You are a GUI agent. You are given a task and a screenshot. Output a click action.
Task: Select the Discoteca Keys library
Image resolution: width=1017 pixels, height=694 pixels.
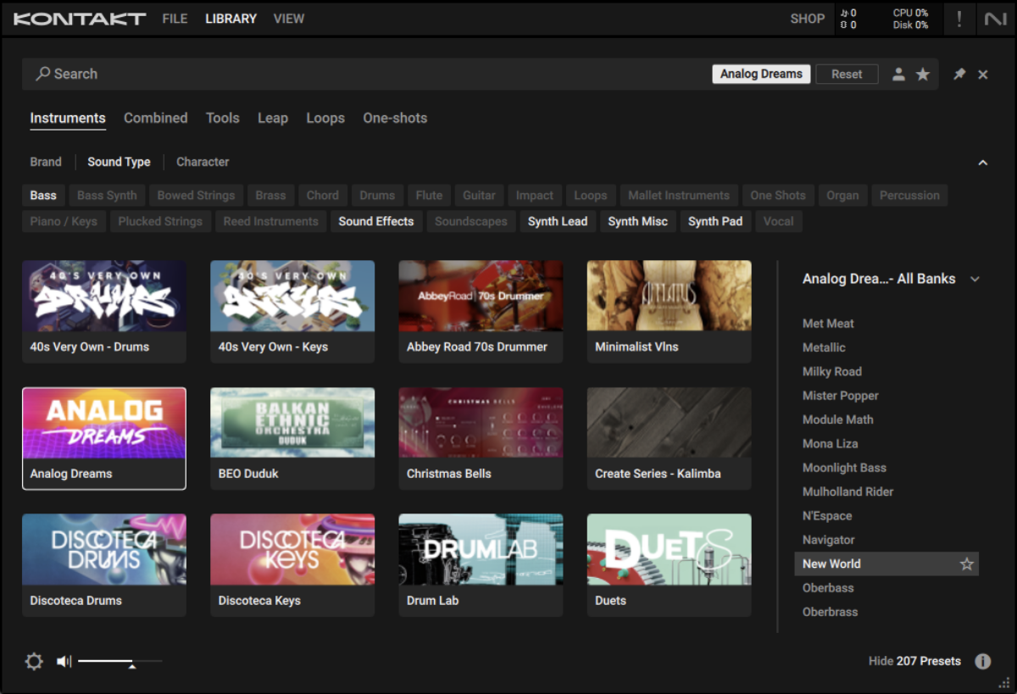[292, 565]
